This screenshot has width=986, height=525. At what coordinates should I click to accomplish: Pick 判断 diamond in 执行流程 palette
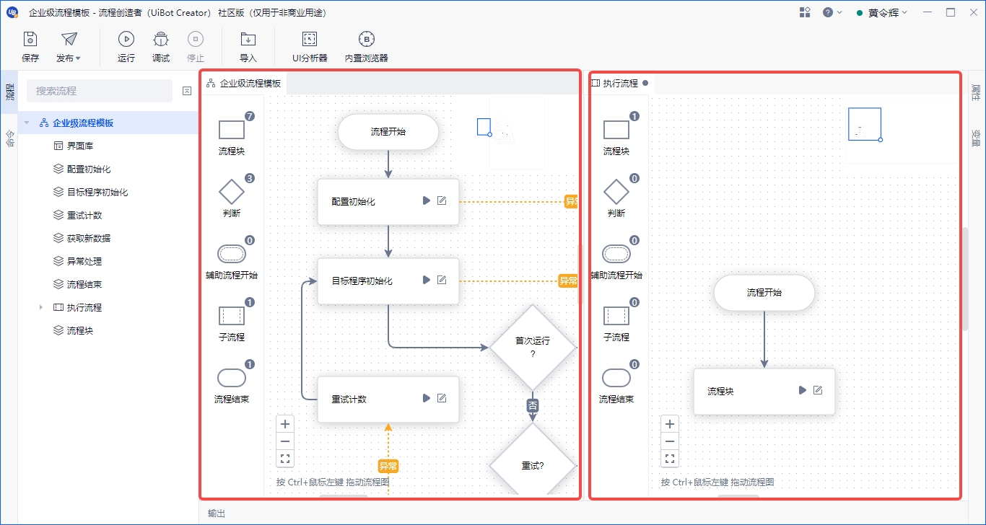click(616, 192)
